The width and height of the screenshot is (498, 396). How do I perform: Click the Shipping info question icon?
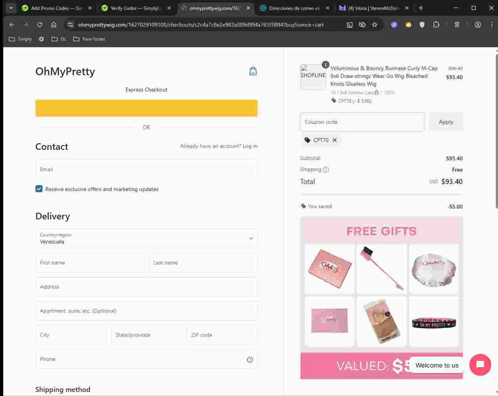tap(326, 170)
